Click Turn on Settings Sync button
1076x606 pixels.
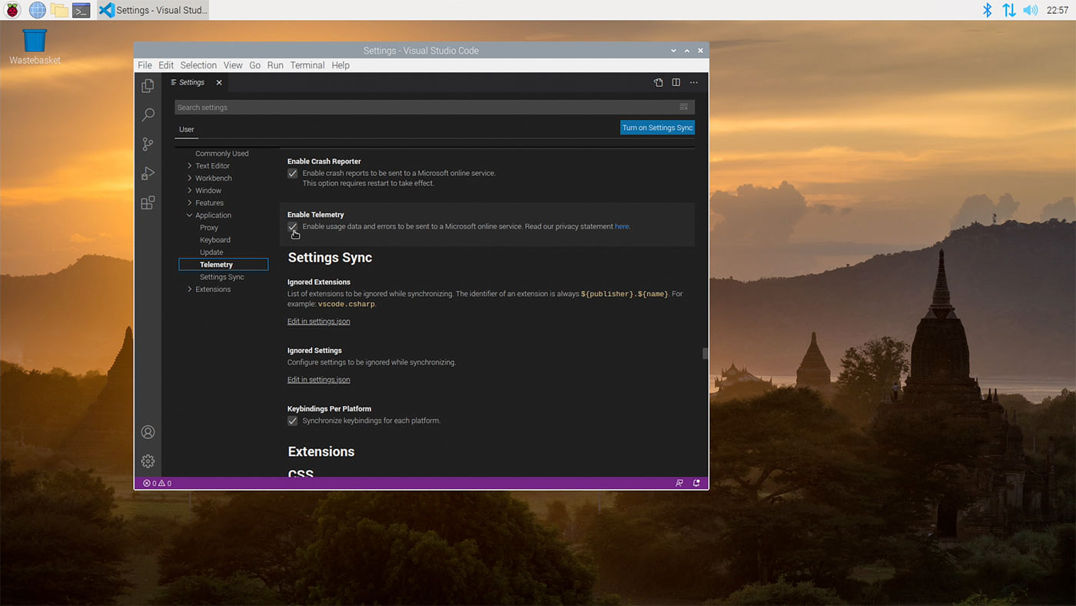tap(657, 128)
